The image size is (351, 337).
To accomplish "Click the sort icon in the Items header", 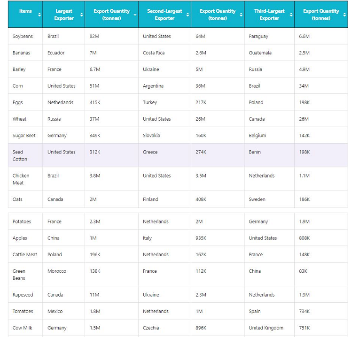I will (39, 15).
